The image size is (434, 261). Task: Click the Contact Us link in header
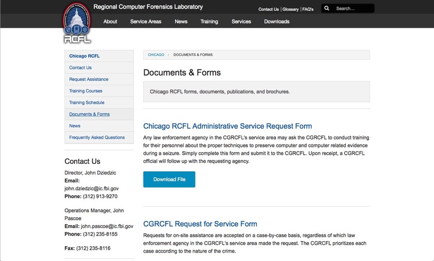coord(268,9)
